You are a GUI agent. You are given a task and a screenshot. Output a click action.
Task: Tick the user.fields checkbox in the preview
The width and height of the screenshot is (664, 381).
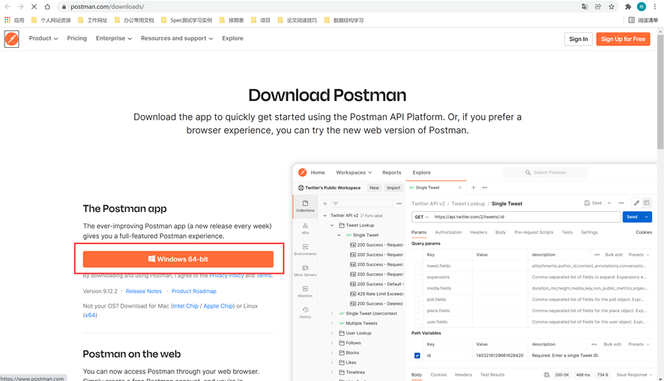pyautogui.click(x=417, y=322)
